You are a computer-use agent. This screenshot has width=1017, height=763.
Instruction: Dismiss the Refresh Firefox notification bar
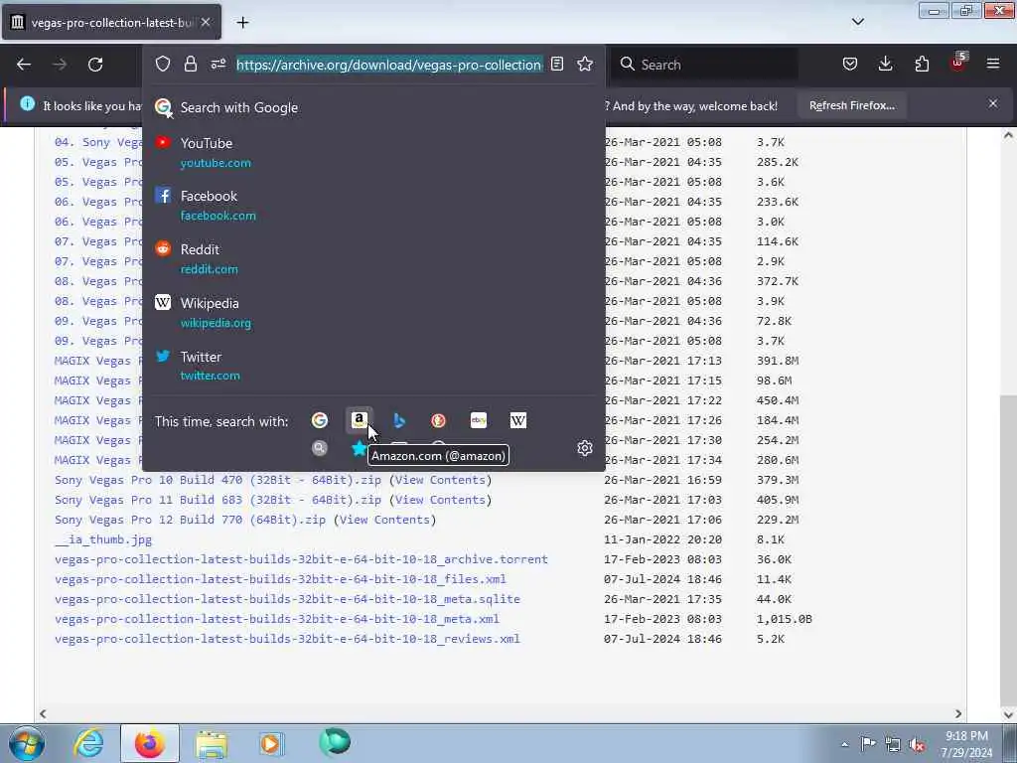(x=993, y=103)
